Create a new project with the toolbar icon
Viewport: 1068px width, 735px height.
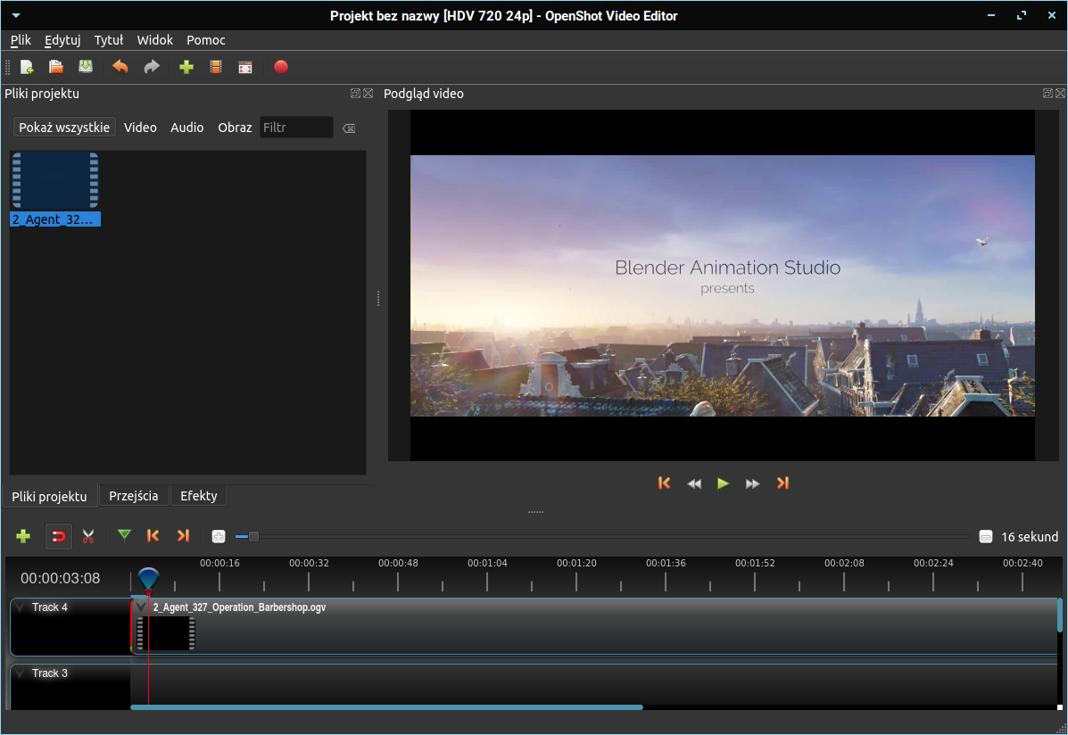point(28,67)
